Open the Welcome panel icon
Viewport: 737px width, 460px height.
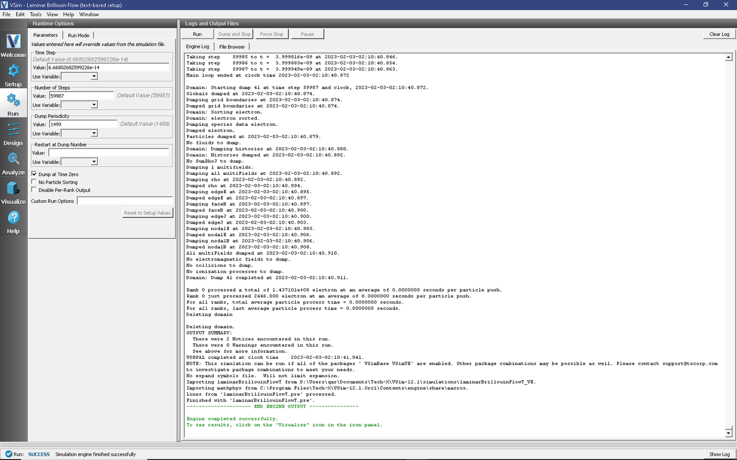pyautogui.click(x=13, y=42)
